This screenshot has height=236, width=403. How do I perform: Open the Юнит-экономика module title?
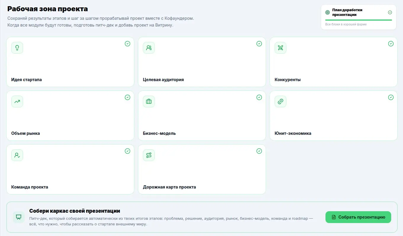click(x=293, y=133)
